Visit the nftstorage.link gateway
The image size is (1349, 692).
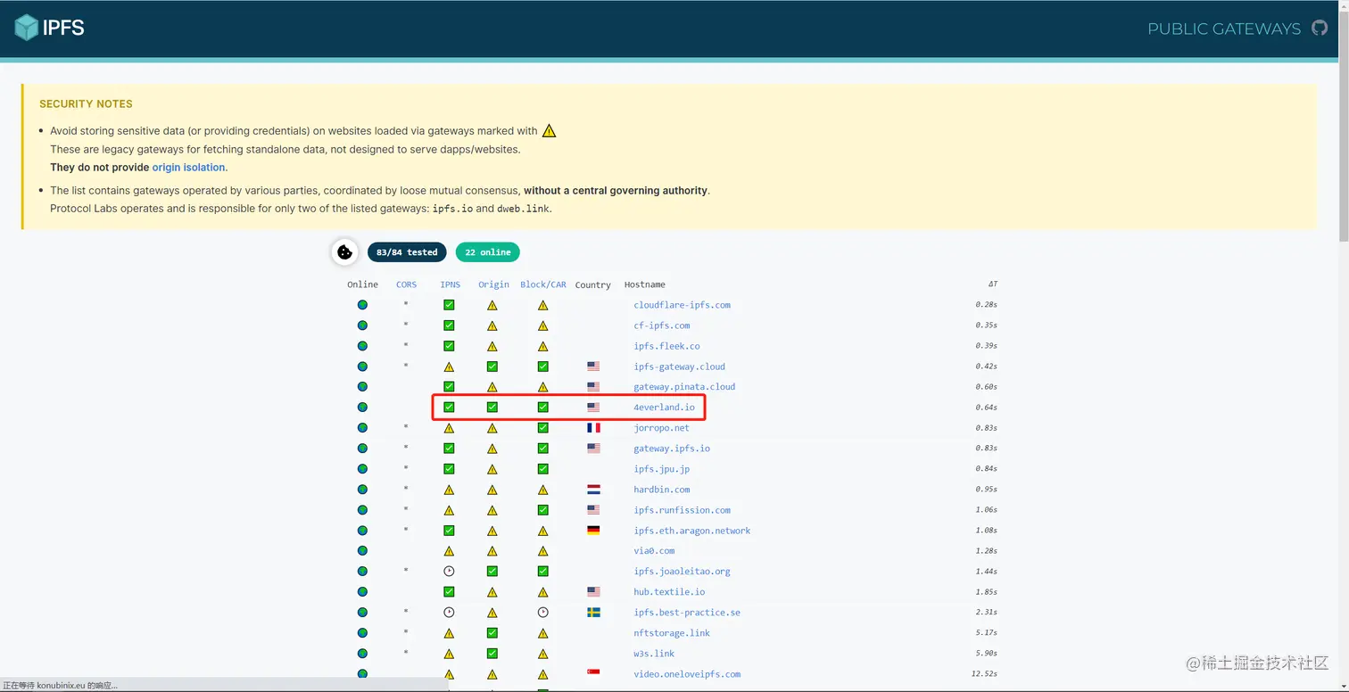tap(672, 633)
